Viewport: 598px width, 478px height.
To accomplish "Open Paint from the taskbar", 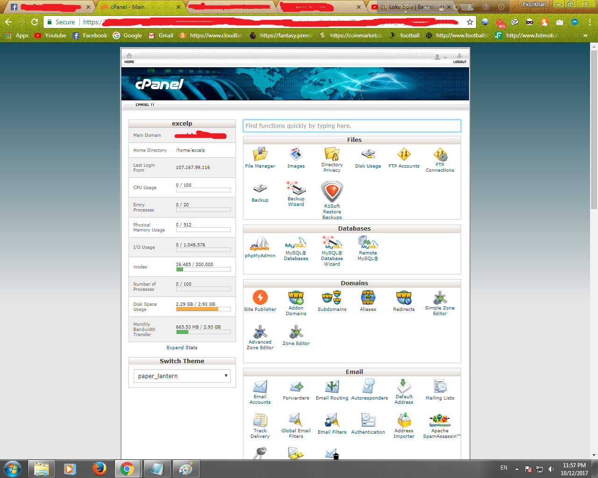I will coord(186,469).
